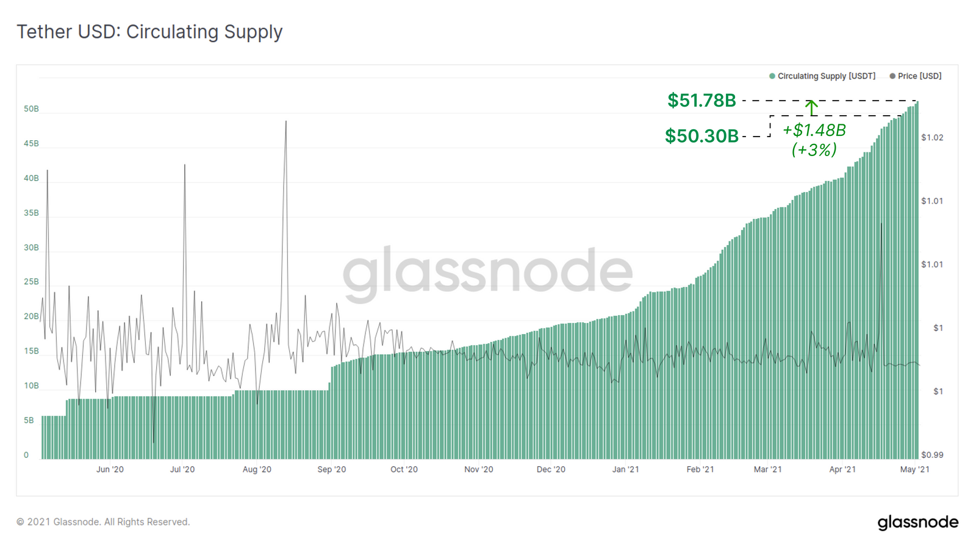The height and width of the screenshot is (548, 976).
Task: Click the price spike peak near Aug '20
Action: (285, 121)
